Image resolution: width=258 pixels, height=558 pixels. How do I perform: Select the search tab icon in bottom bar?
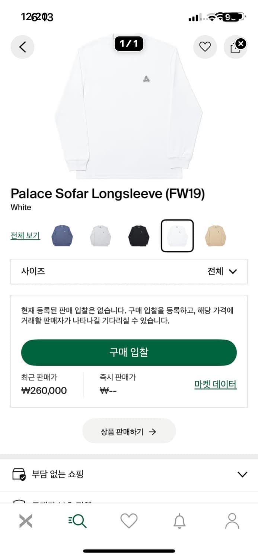click(77, 521)
